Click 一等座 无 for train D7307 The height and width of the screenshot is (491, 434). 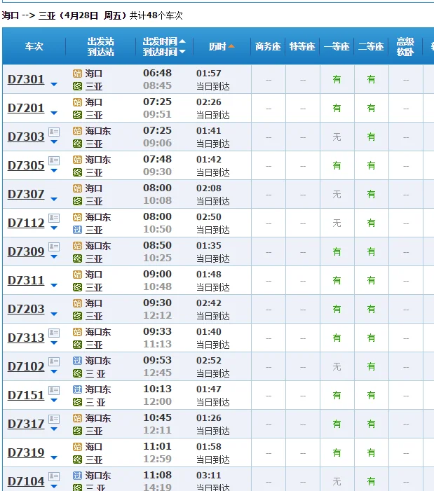point(337,195)
